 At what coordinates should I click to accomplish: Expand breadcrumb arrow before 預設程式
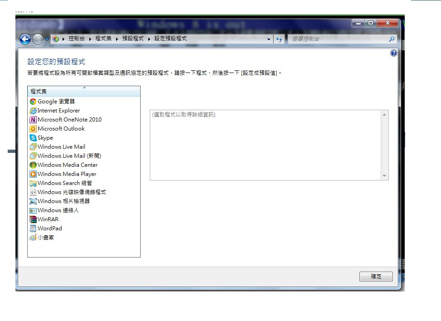coord(117,39)
